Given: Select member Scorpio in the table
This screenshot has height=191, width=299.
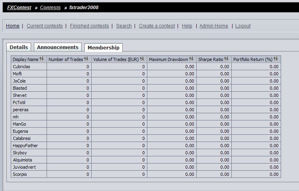Looking at the screenshot, I should coord(20,174).
